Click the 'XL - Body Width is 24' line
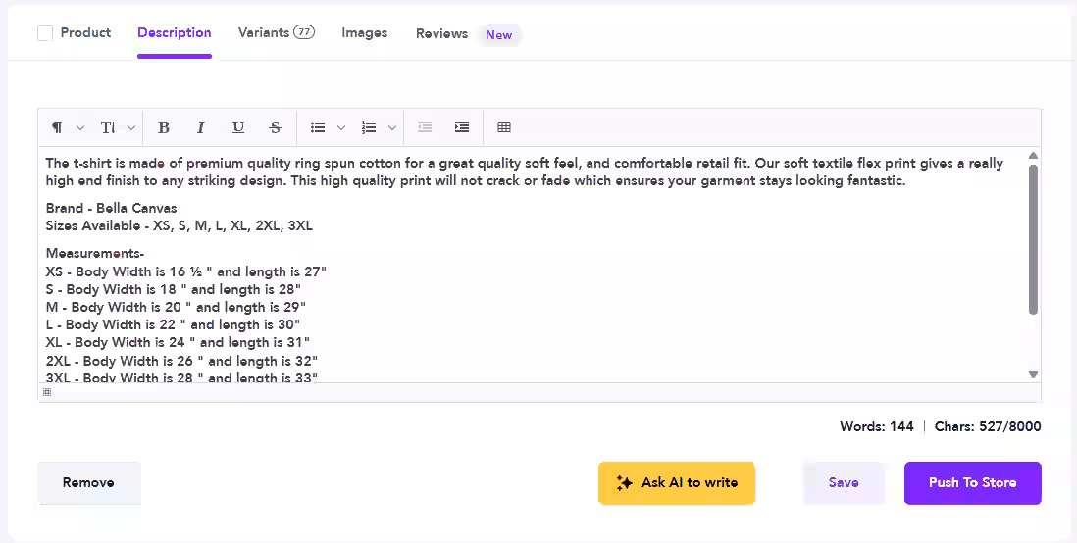This screenshot has width=1077, height=543. [178, 342]
